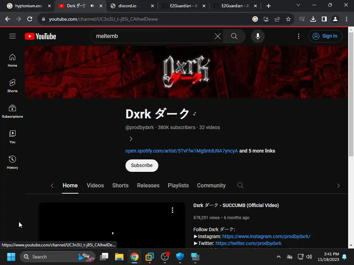The height and width of the screenshot is (265, 354).
Task: Open media control icon in toolbar
Action: (x=302, y=19)
